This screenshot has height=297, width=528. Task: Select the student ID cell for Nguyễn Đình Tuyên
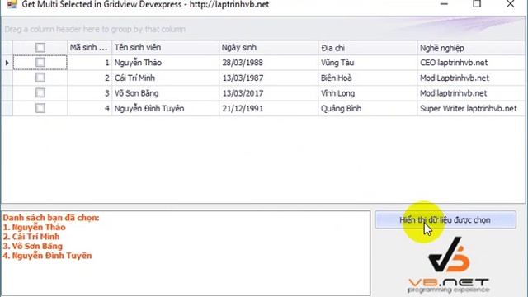pyautogui.click(x=90, y=108)
